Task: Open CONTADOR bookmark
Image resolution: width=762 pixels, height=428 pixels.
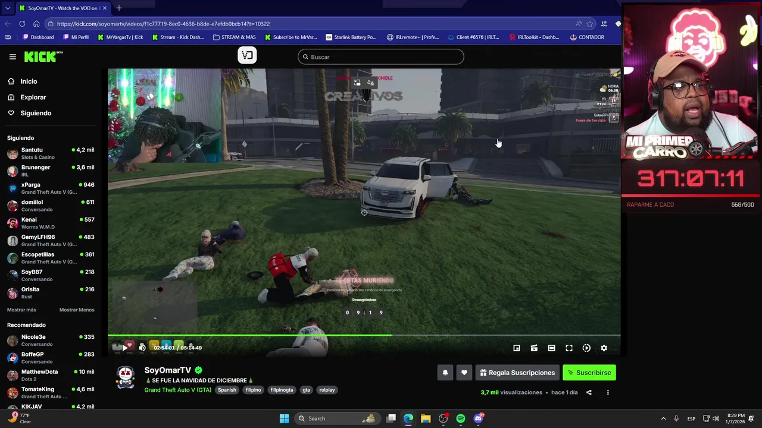Action: [587, 37]
